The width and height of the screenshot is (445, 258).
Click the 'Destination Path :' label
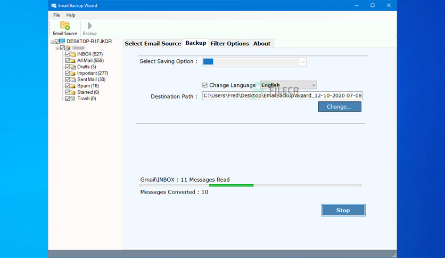(174, 96)
